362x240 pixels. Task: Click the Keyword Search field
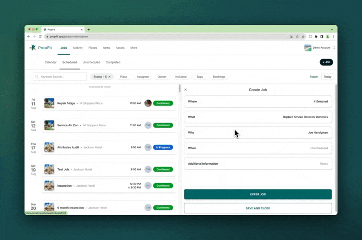(60, 77)
